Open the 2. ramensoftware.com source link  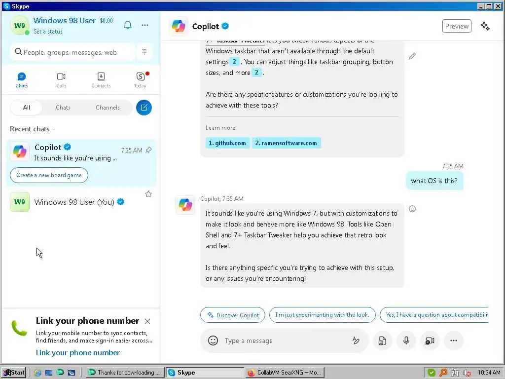286,143
